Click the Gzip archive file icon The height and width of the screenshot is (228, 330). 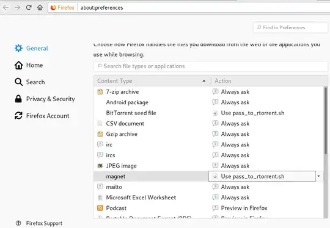100,134
